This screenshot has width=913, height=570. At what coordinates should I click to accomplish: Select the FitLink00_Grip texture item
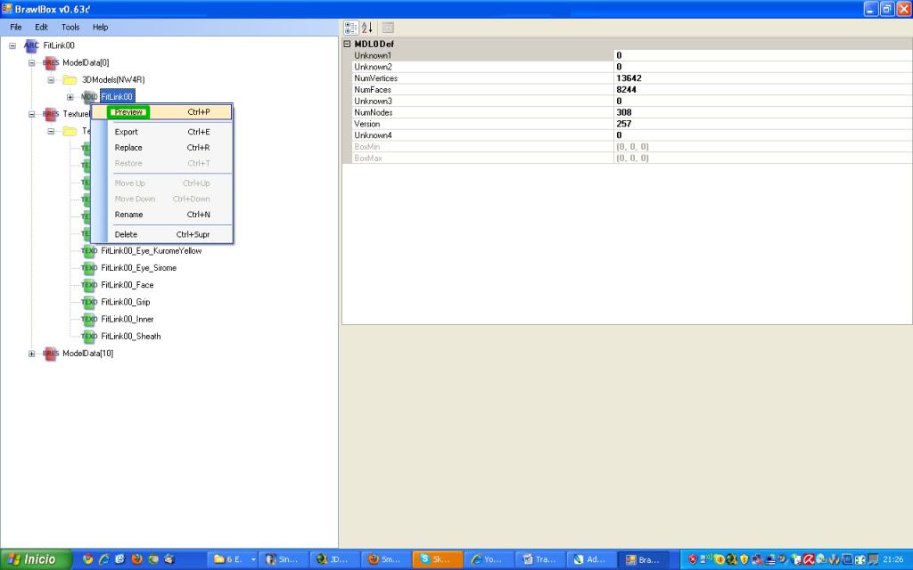point(126,302)
